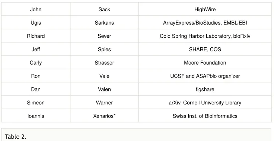The height and width of the screenshot is (141, 274).
Task: Click the Richard first name cell
Action: pyautogui.click(x=36, y=36)
